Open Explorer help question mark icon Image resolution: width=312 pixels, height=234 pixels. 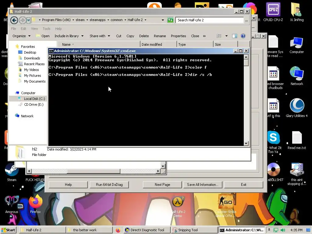(x=243, y=36)
